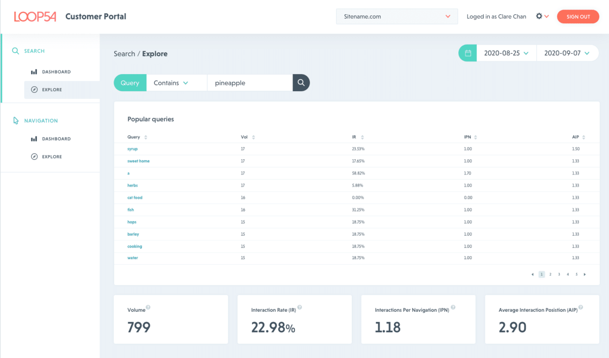Go to next page of popular queries
This screenshot has height=358, width=609.
point(585,274)
